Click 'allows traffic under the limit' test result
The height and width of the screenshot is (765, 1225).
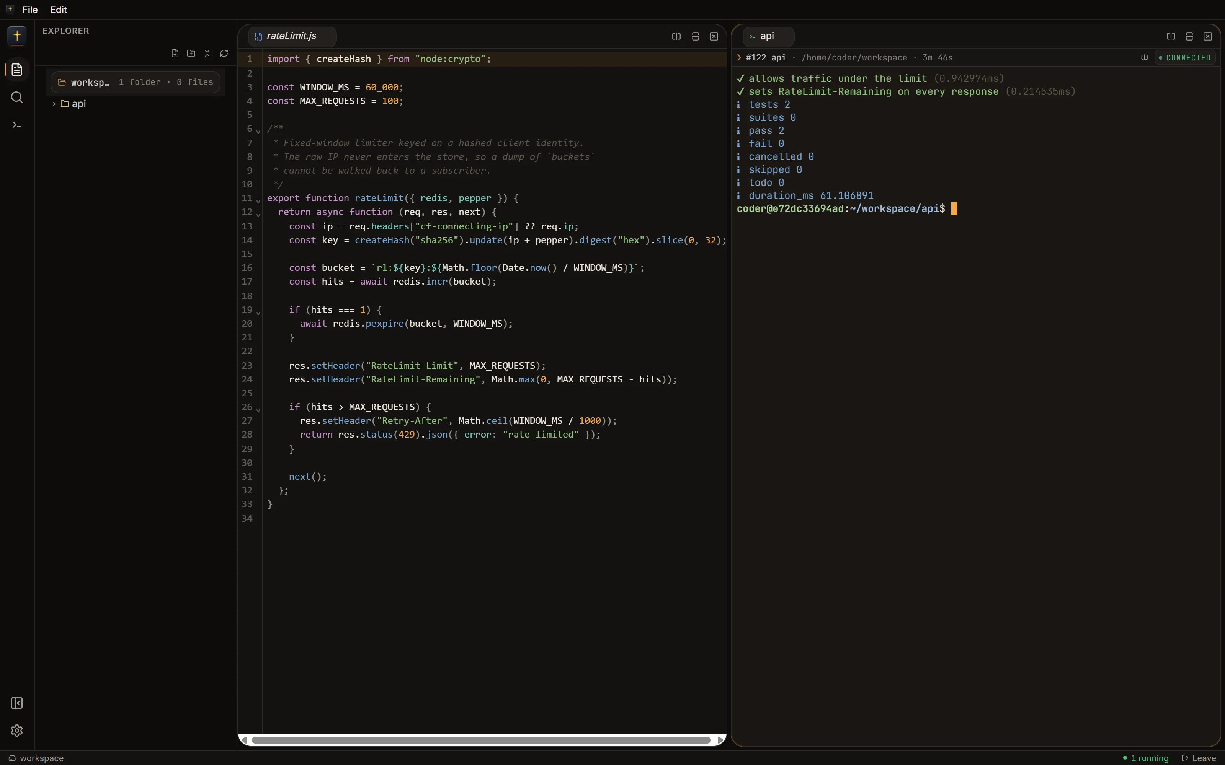coord(838,78)
